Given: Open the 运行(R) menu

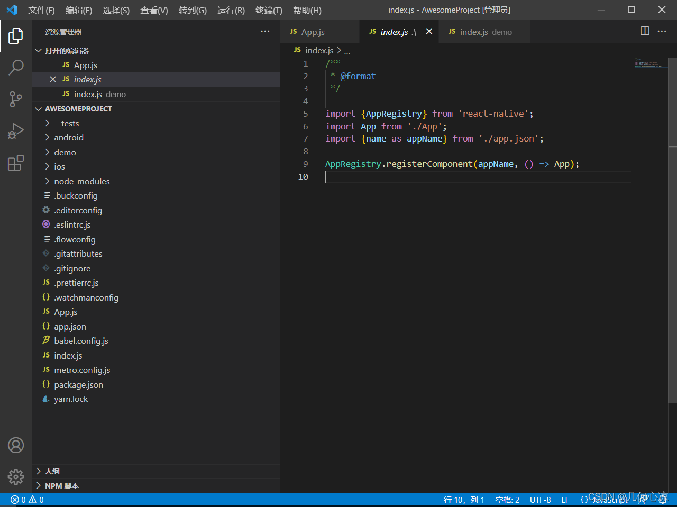Looking at the screenshot, I should (231, 10).
